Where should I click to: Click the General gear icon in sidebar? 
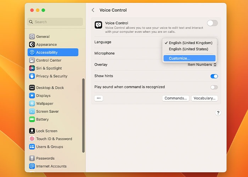coord(32,36)
